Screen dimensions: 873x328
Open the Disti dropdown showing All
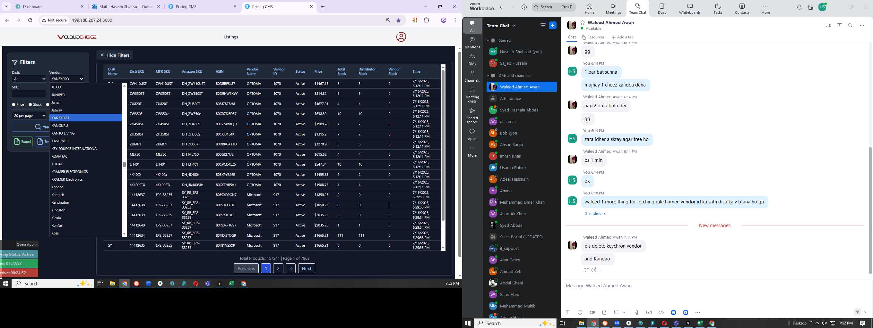point(29,79)
